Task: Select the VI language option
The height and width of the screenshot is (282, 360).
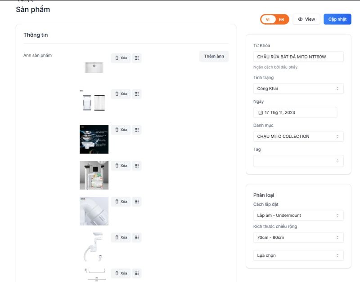Action: point(268,20)
